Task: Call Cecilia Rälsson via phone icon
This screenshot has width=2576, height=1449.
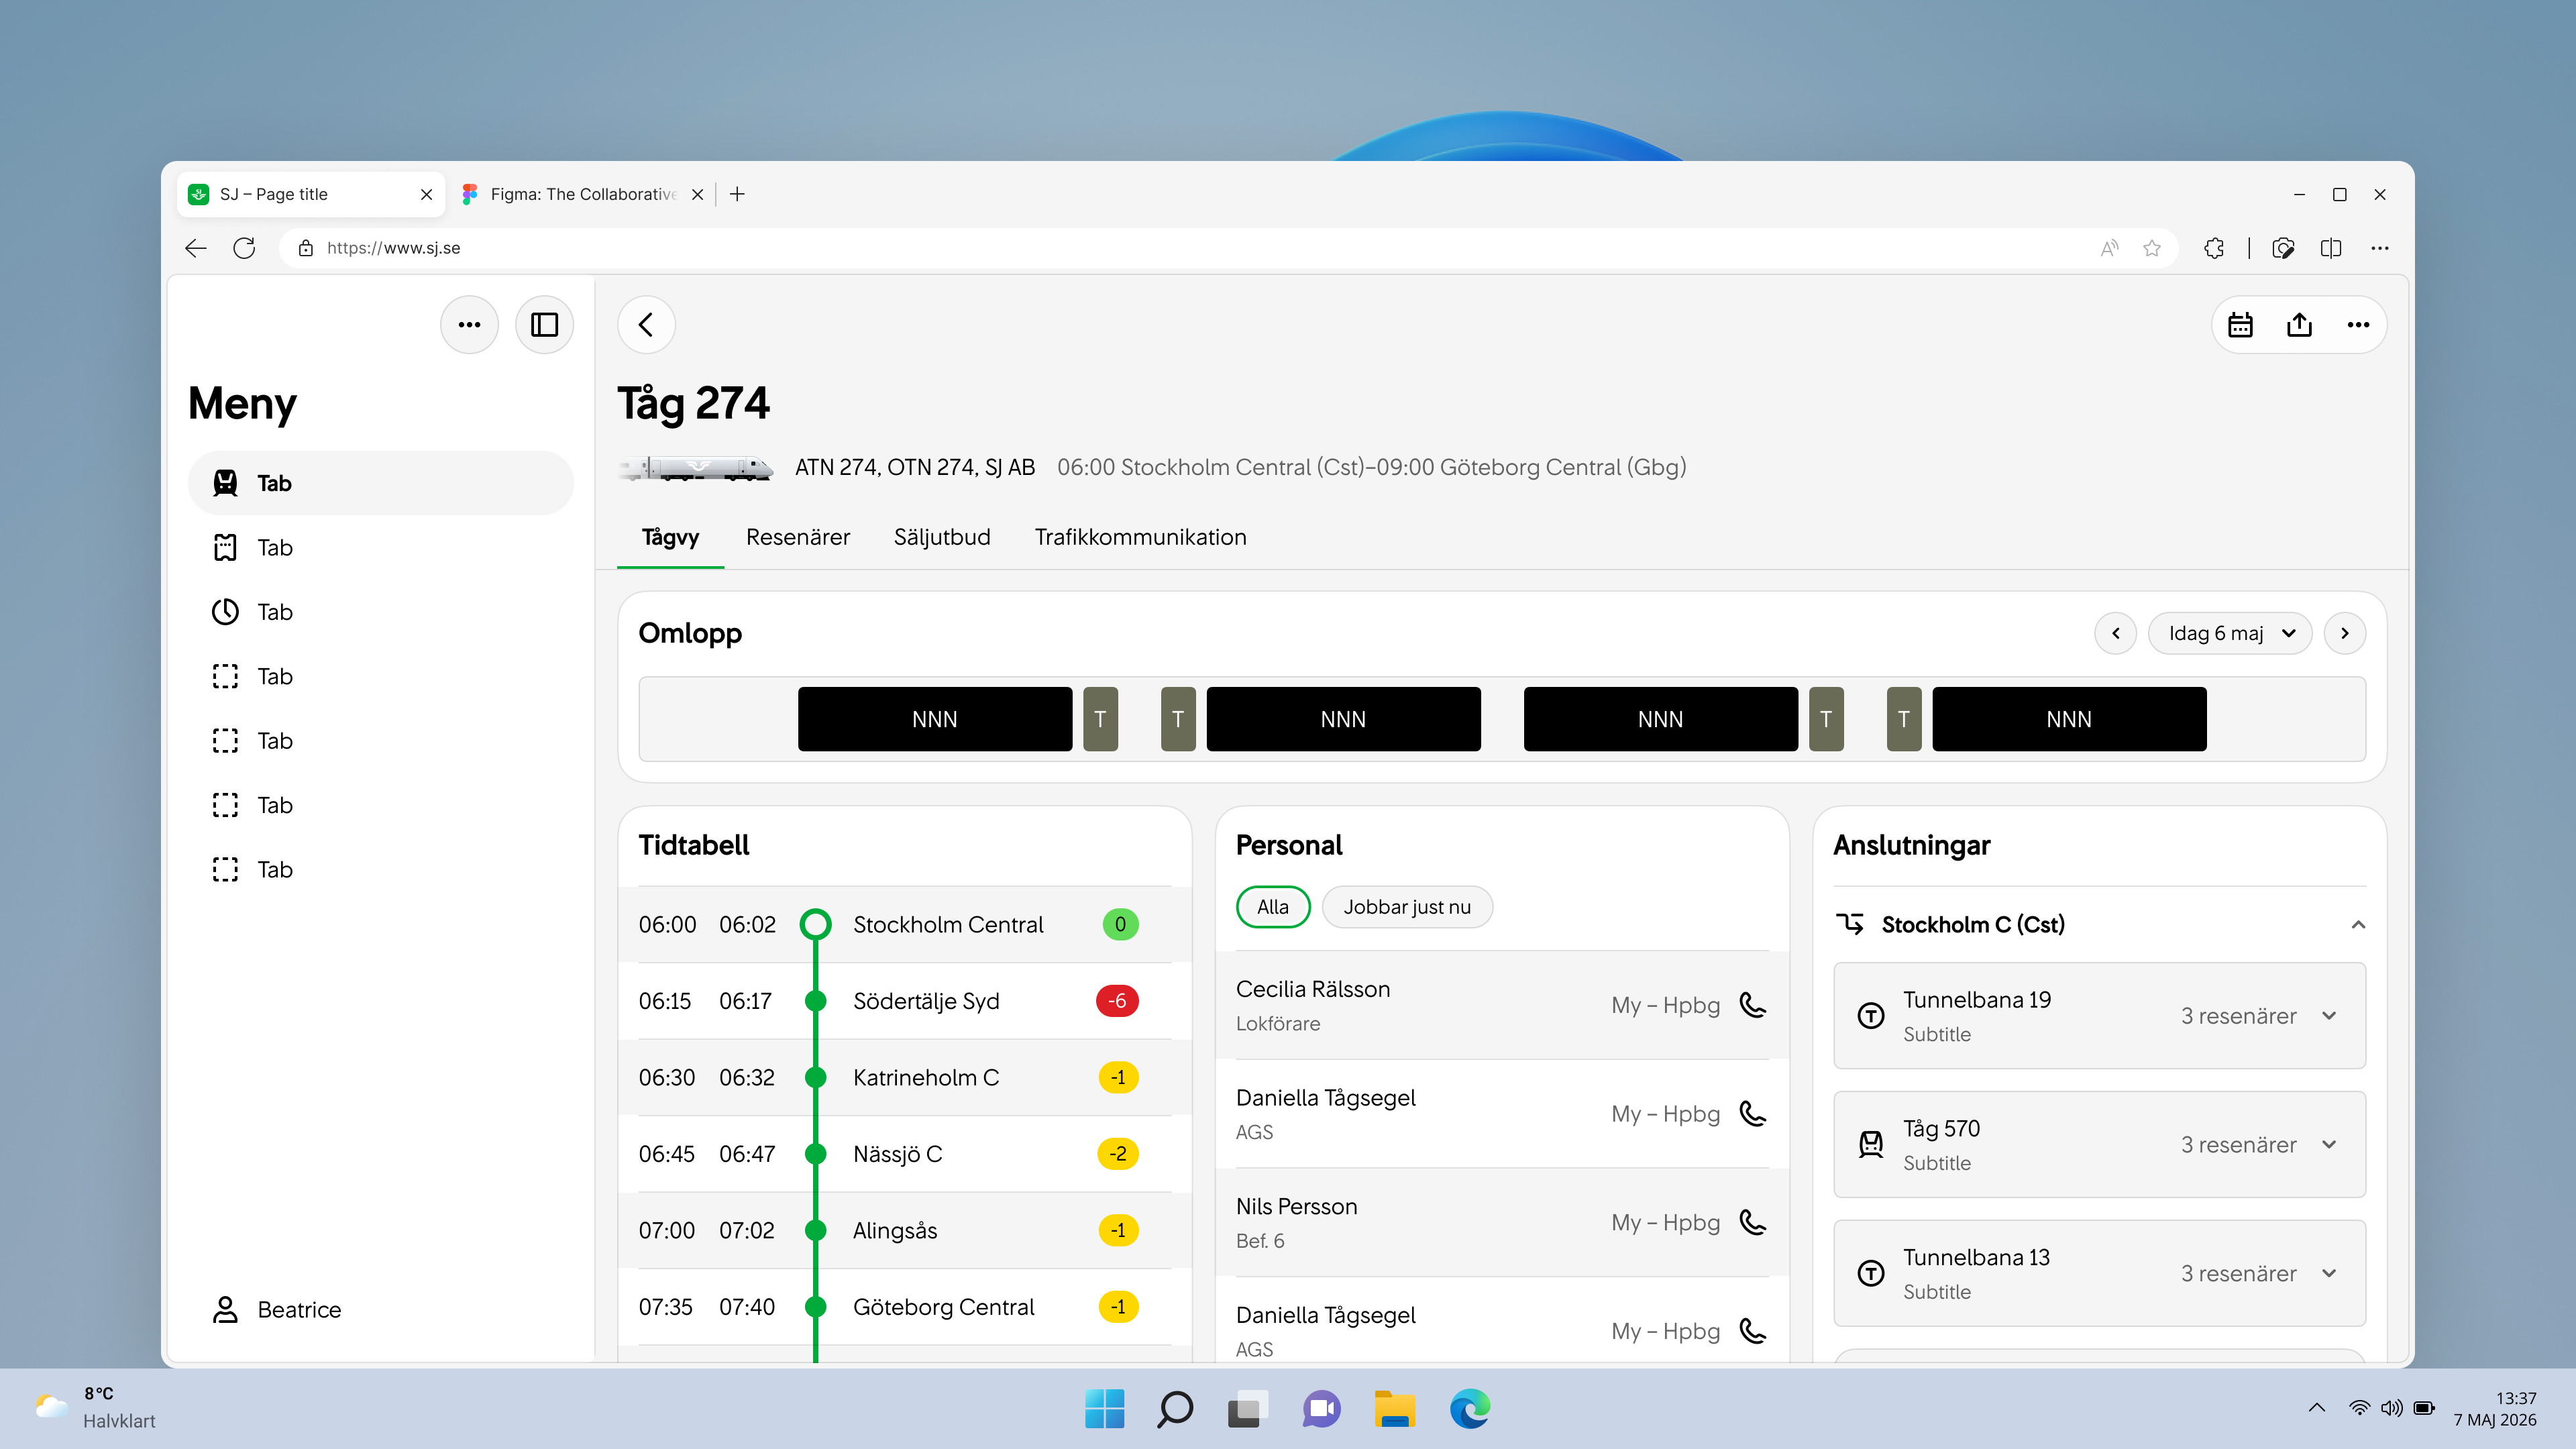Action: point(1753,1005)
